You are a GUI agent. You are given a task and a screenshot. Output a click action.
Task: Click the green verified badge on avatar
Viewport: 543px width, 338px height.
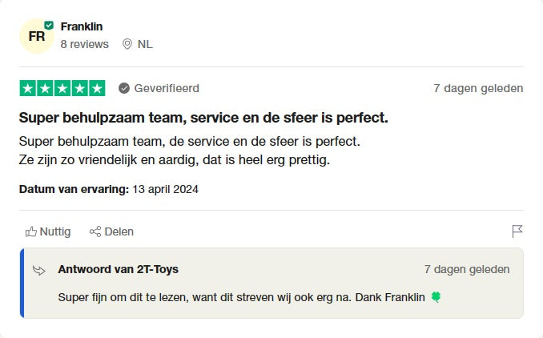(49, 25)
